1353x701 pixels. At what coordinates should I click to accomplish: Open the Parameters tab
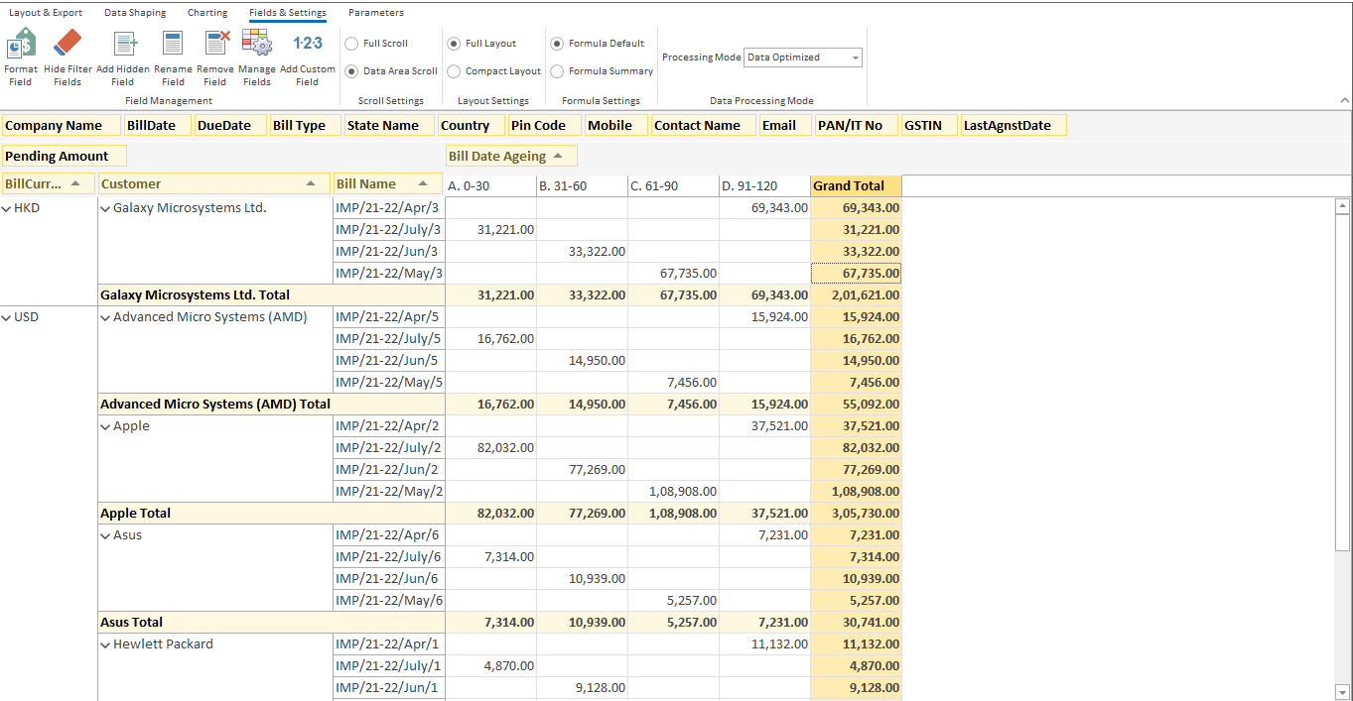click(x=374, y=13)
